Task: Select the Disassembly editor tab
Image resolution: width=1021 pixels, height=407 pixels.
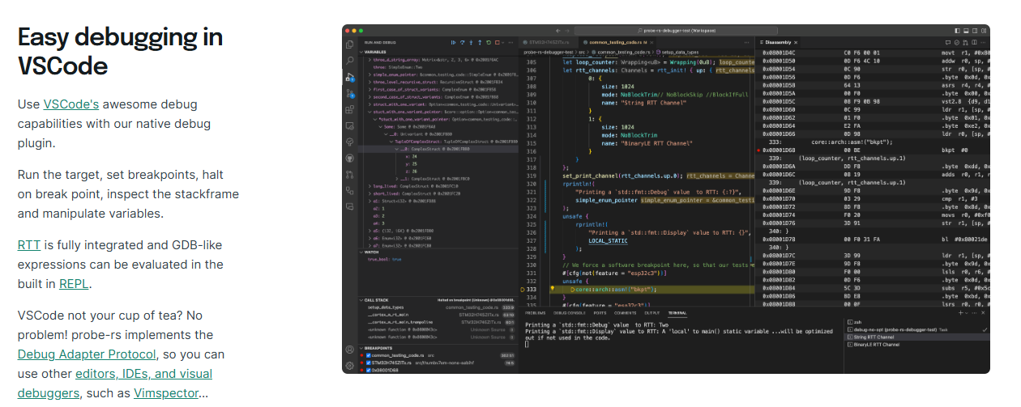Action: pyautogui.click(x=779, y=42)
